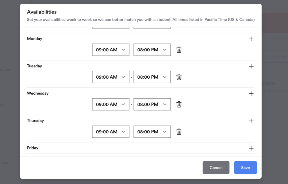Open Tuesday's start time dropdown
Viewport: 288px width, 184px height.
pos(111,77)
